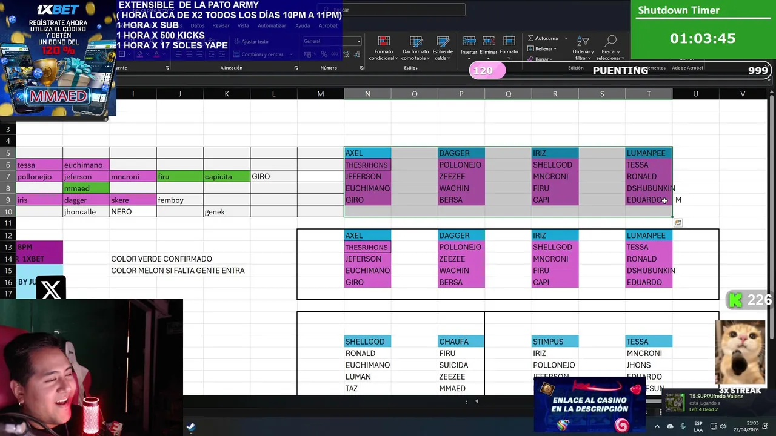The image size is (776, 436).
Task: Select column U header
Action: click(695, 94)
